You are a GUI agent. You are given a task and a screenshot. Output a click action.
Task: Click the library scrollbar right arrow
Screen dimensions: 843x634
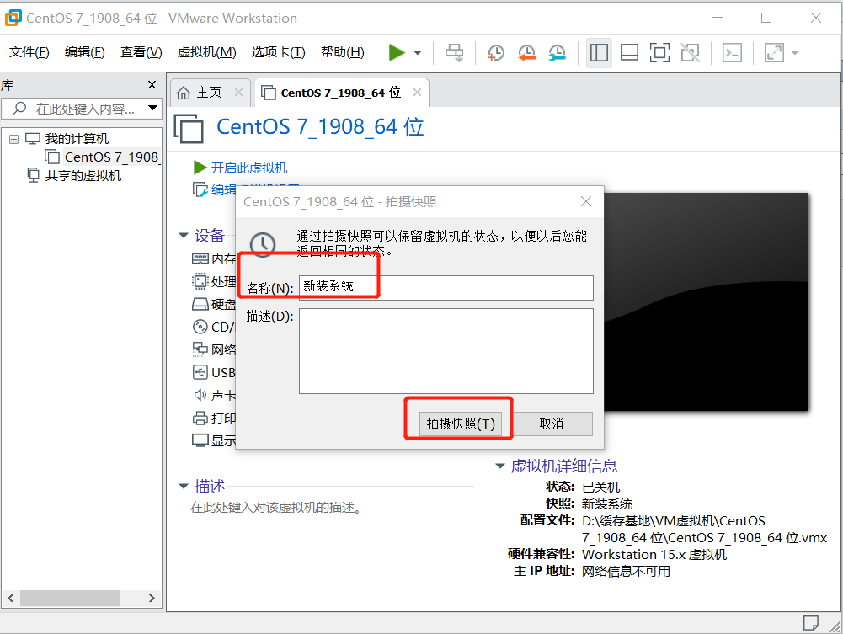click(152, 598)
